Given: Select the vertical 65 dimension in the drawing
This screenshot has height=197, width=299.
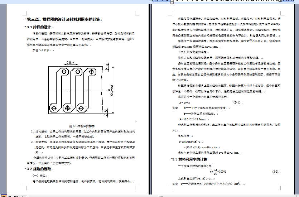Looking at the screenshot, I should [111, 90].
